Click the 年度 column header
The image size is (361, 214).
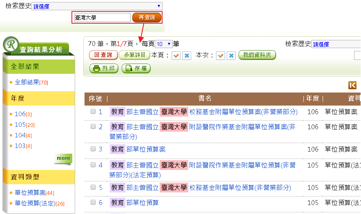pyautogui.click(x=313, y=98)
